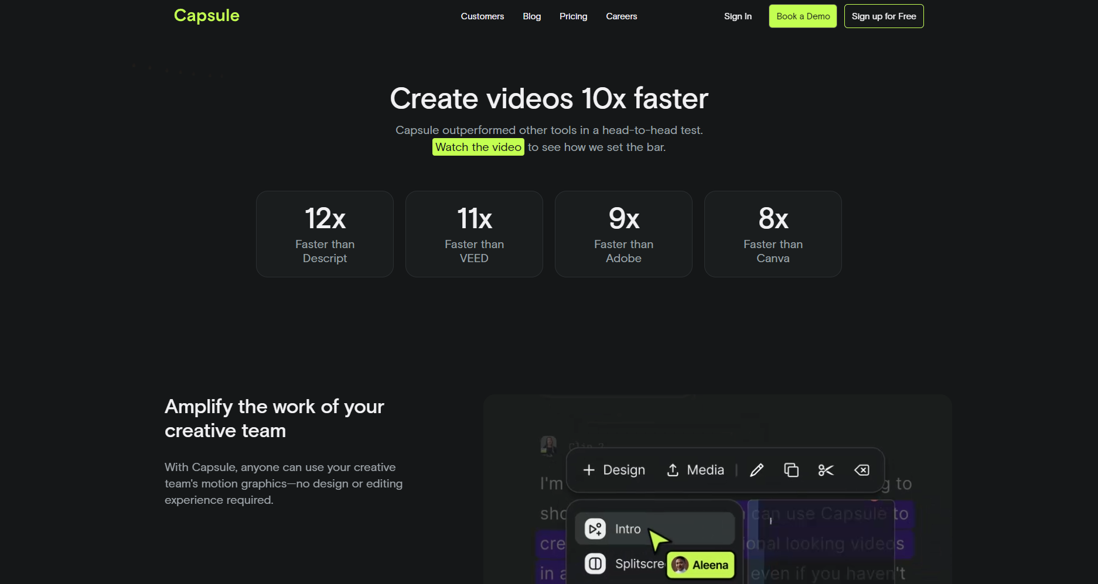This screenshot has height=584, width=1098.
Task: Select the 8x Faster than Canva card
Action: pos(773,234)
